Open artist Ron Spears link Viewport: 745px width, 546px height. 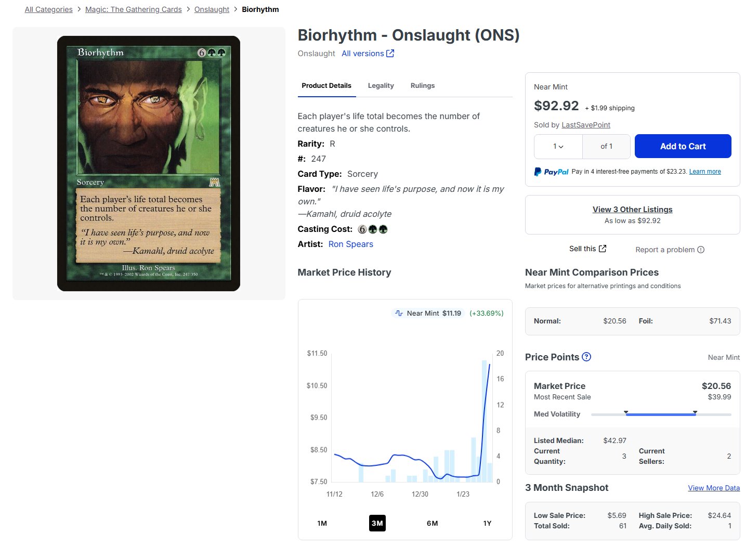[x=351, y=244]
